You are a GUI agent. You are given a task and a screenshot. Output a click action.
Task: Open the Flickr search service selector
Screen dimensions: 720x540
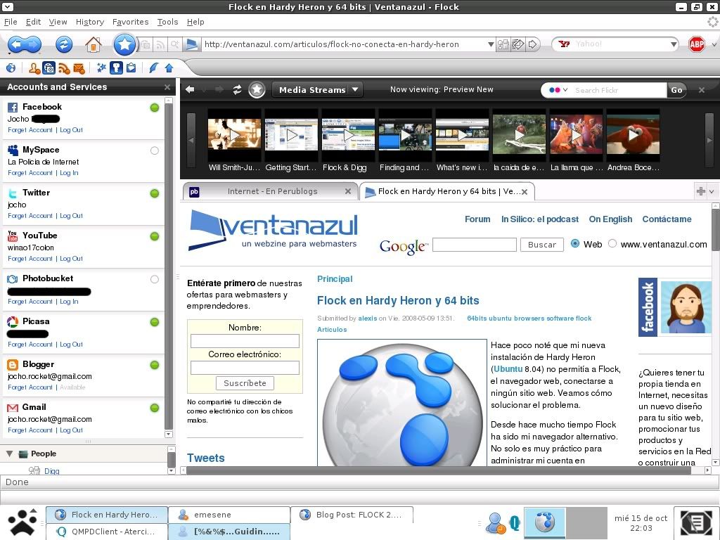(558, 90)
